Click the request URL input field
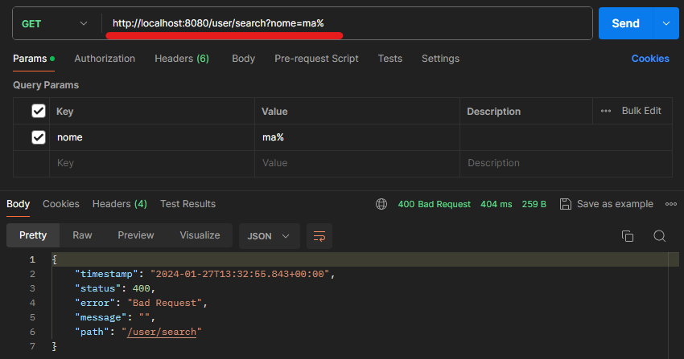The image size is (684, 359). pyautogui.click(x=347, y=23)
